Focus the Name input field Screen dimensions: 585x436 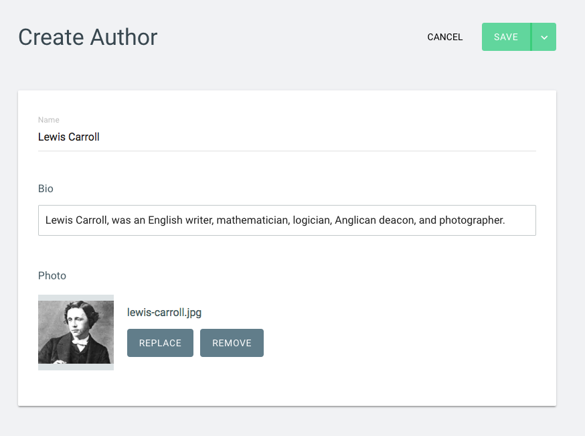(x=287, y=137)
